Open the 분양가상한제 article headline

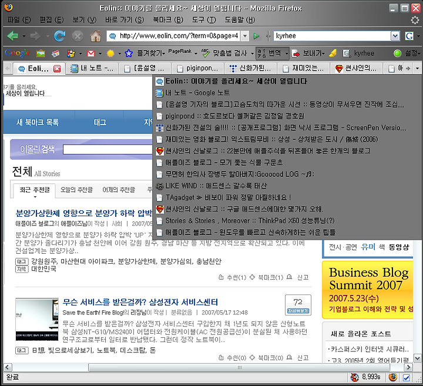(x=84, y=213)
